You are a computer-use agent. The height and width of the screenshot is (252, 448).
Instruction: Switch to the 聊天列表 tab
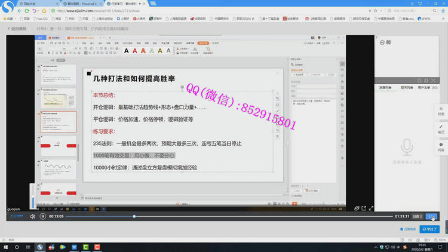coord(406,88)
